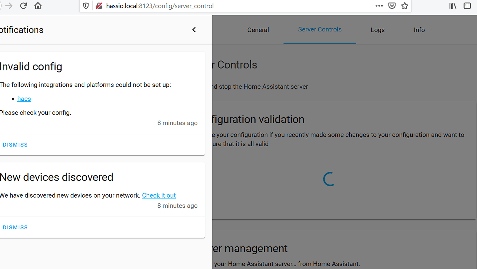Viewport: 477px width, 269px height.
Task: Click the forward navigation arrow icon
Action: pos(8,6)
